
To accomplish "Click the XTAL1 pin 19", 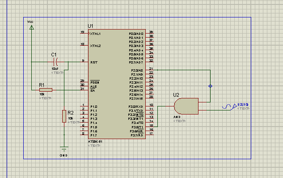I will click(84, 33).
